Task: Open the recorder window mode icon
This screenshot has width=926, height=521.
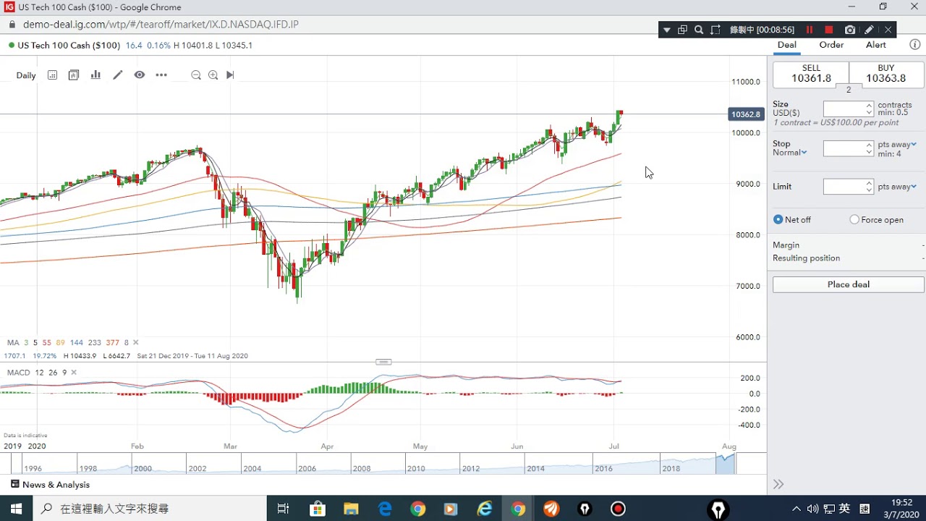Action: pos(682,30)
